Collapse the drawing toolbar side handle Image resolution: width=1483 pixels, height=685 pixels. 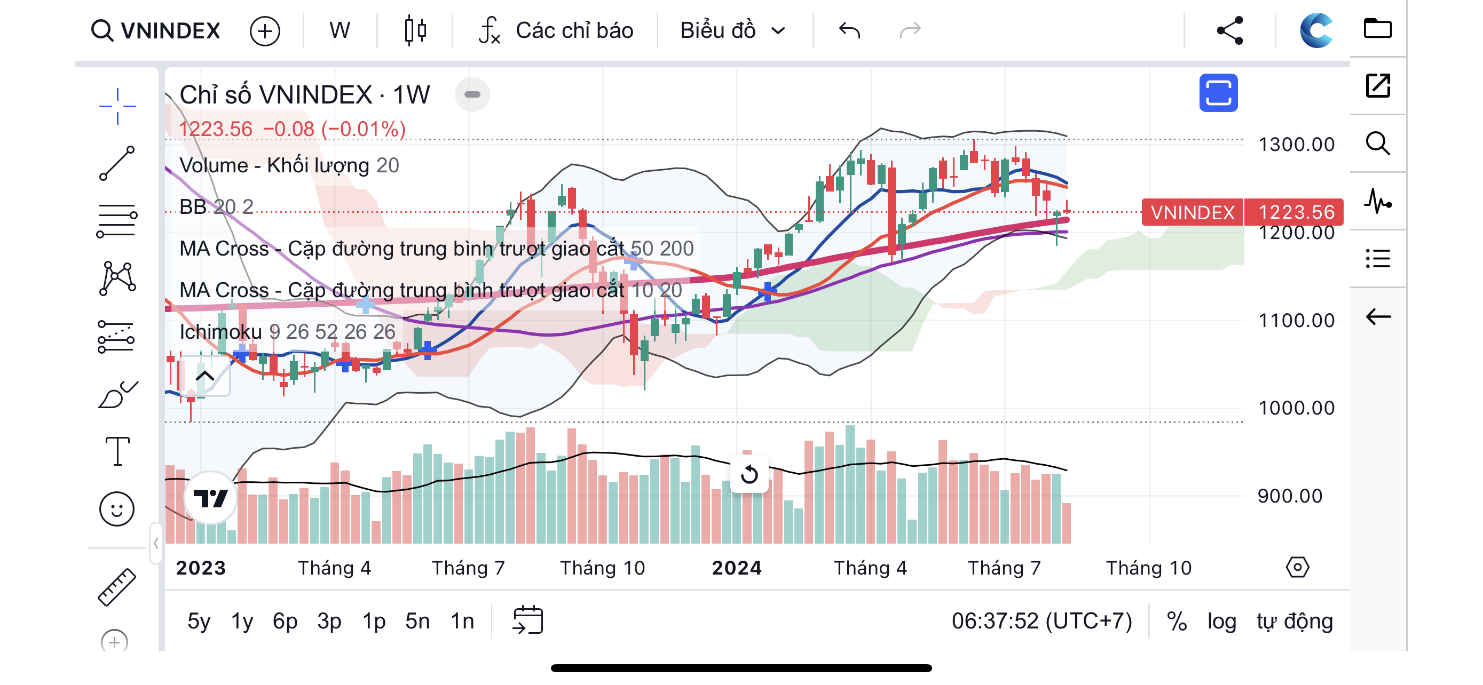coord(155,544)
